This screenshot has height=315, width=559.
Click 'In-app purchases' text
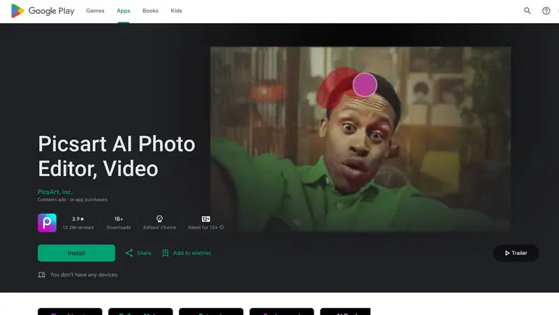coord(89,200)
